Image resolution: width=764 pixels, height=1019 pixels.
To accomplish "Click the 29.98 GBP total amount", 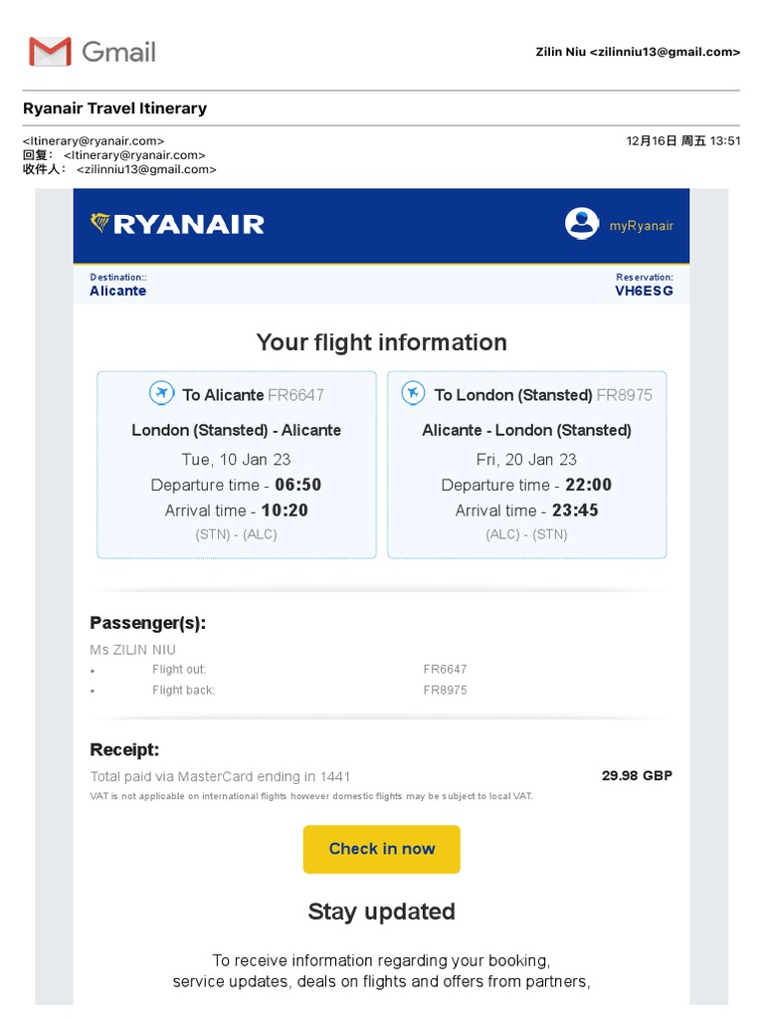I will (637, 775).
